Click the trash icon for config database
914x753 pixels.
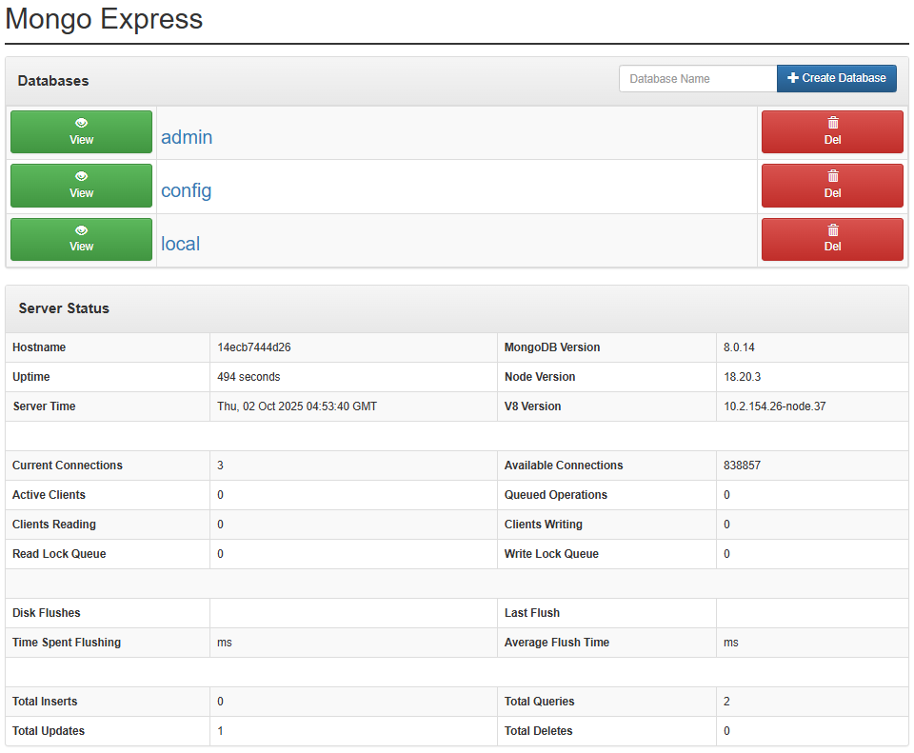833,176
